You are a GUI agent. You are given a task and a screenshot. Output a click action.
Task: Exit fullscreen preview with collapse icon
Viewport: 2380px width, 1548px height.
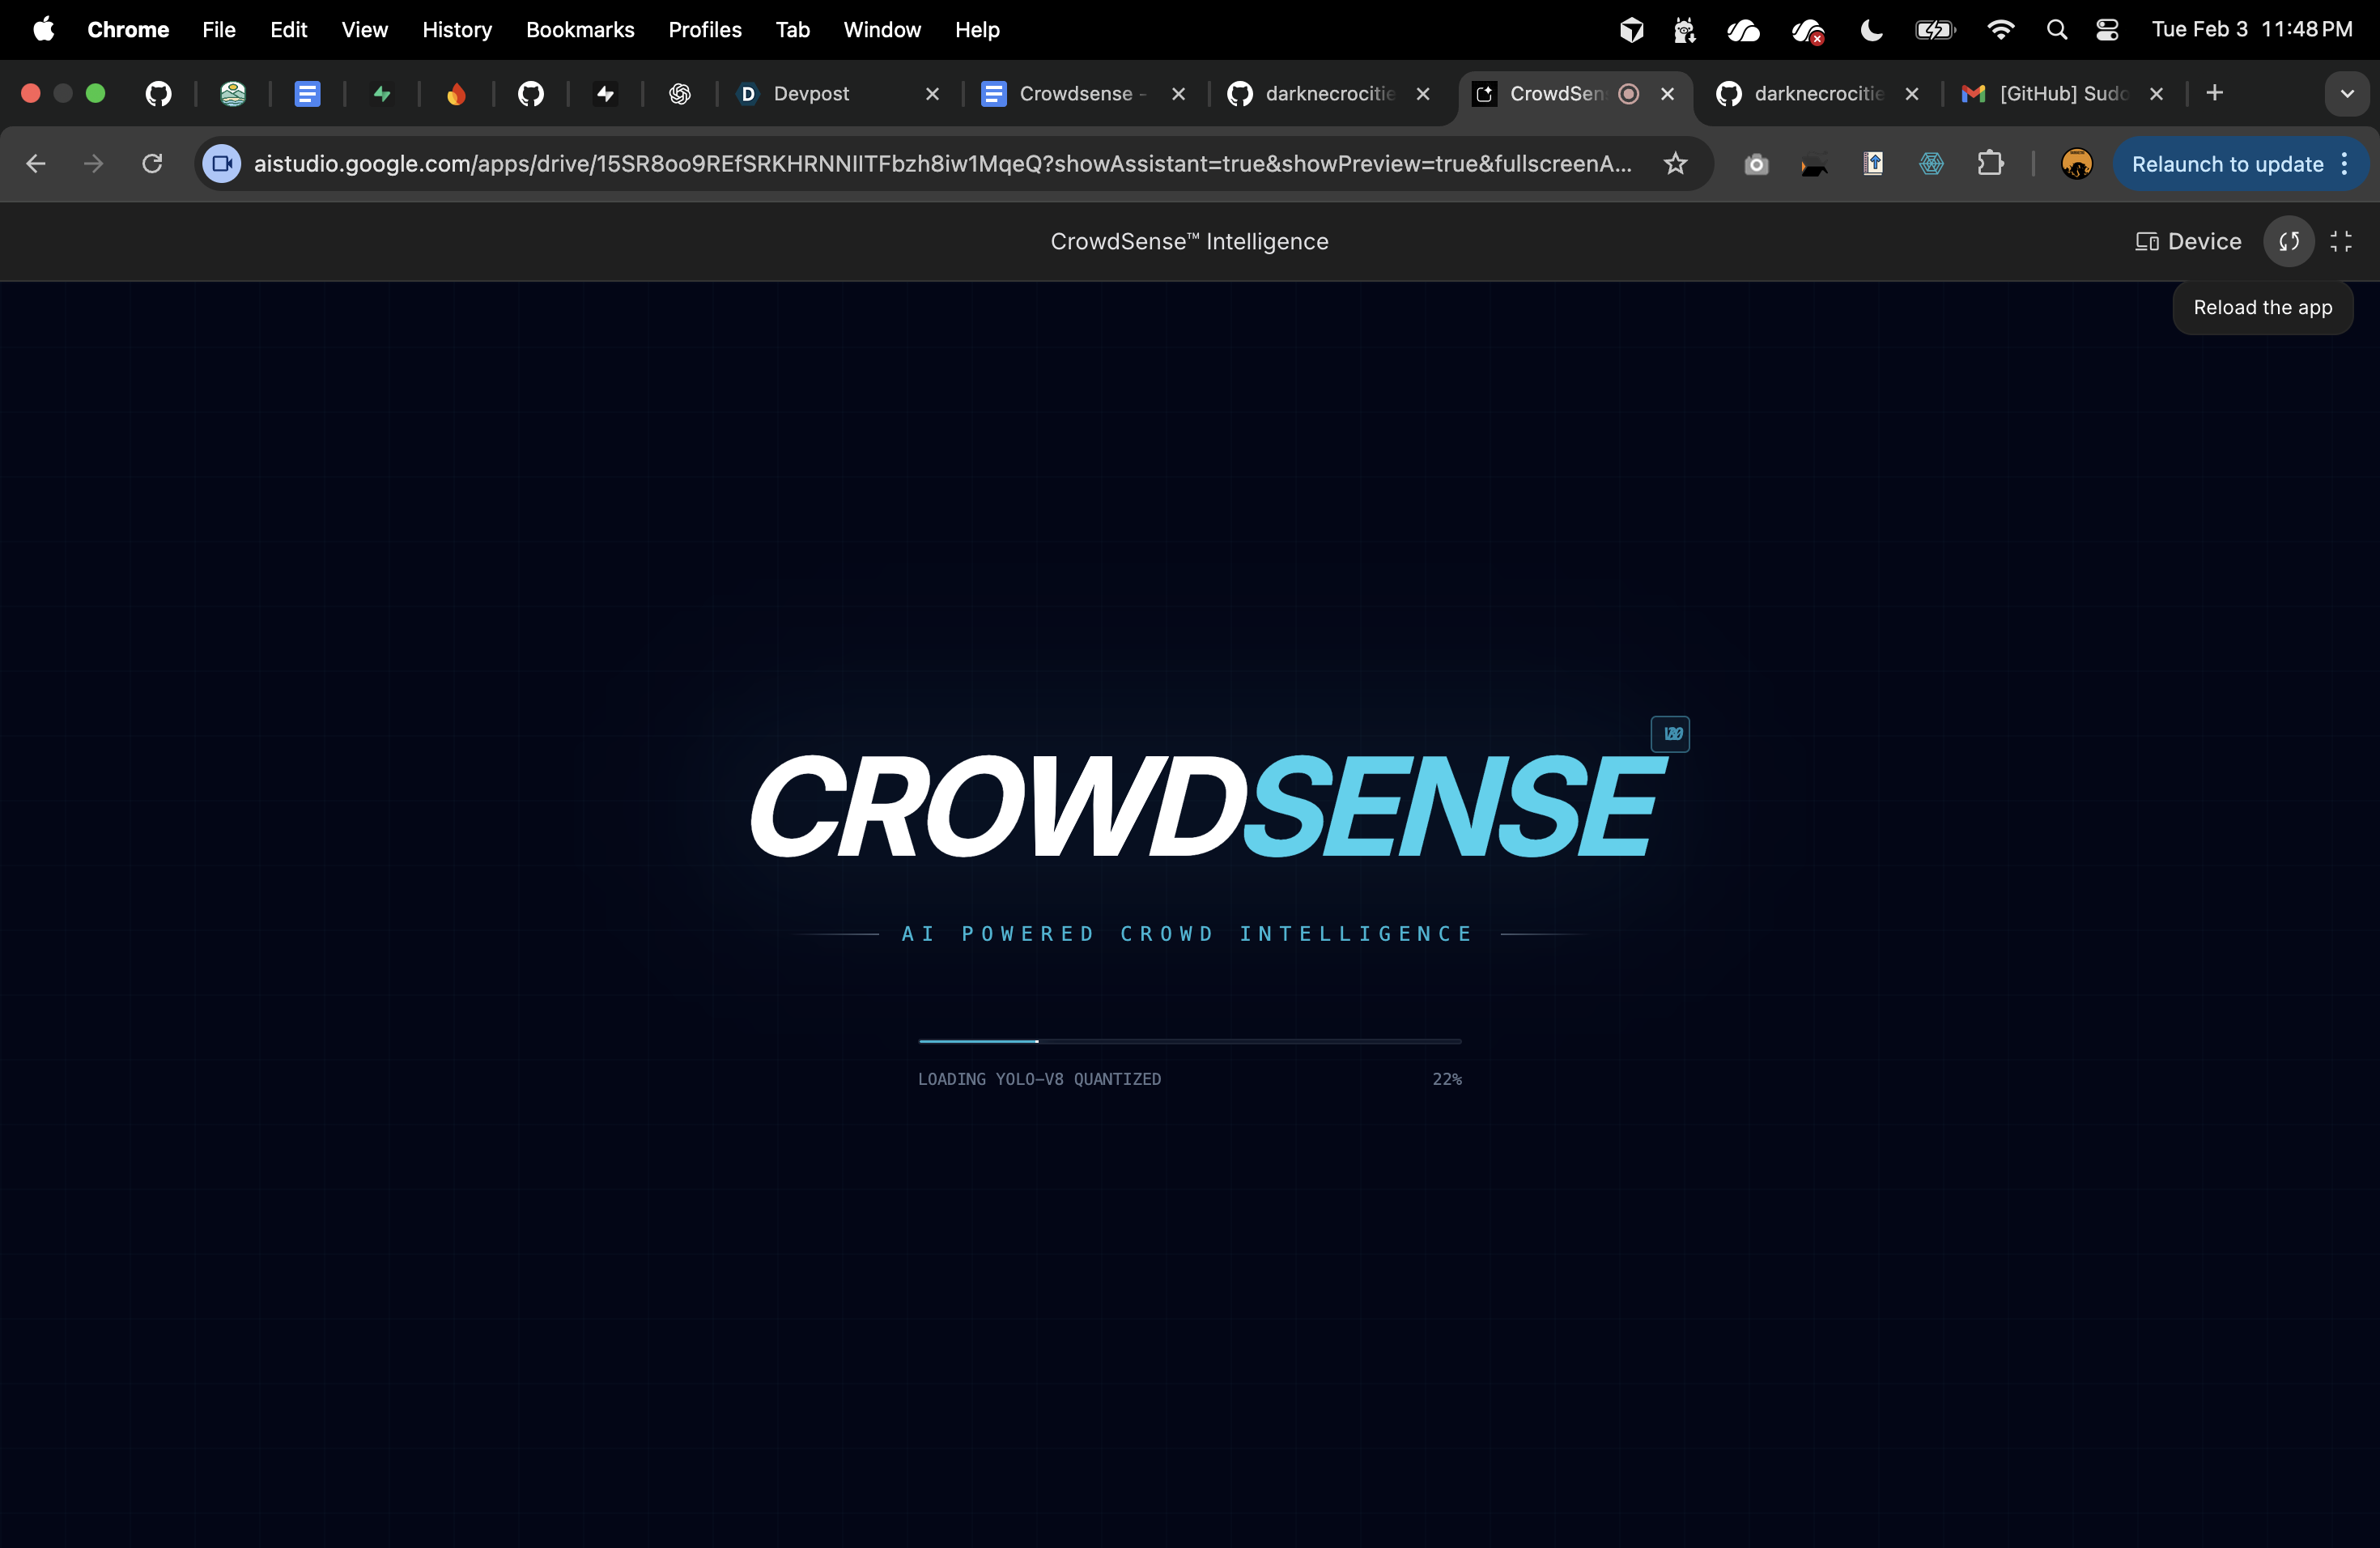(2341, 241)
